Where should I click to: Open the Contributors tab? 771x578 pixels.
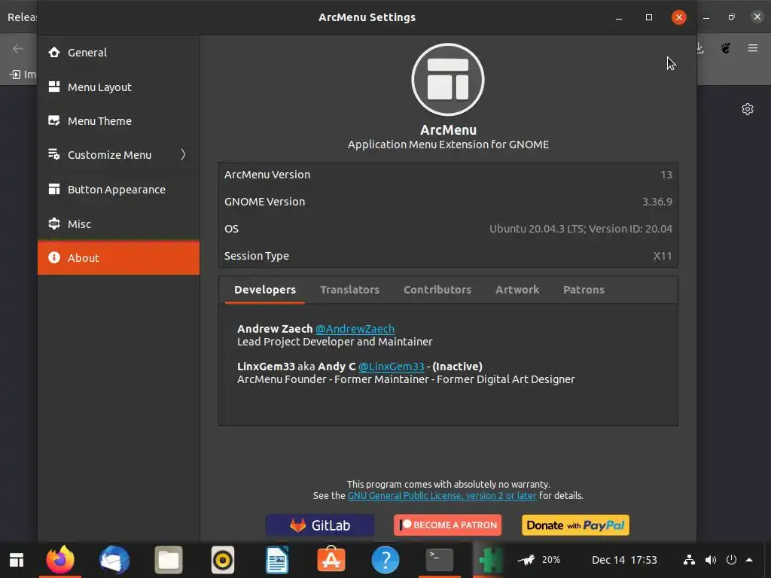point(437,290)
